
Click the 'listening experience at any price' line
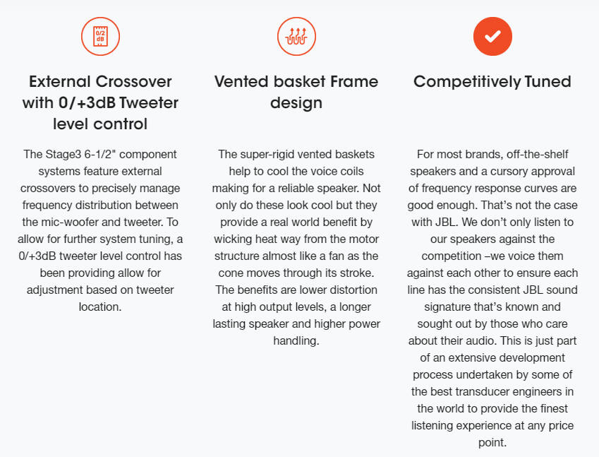click(x=492, y=425)
